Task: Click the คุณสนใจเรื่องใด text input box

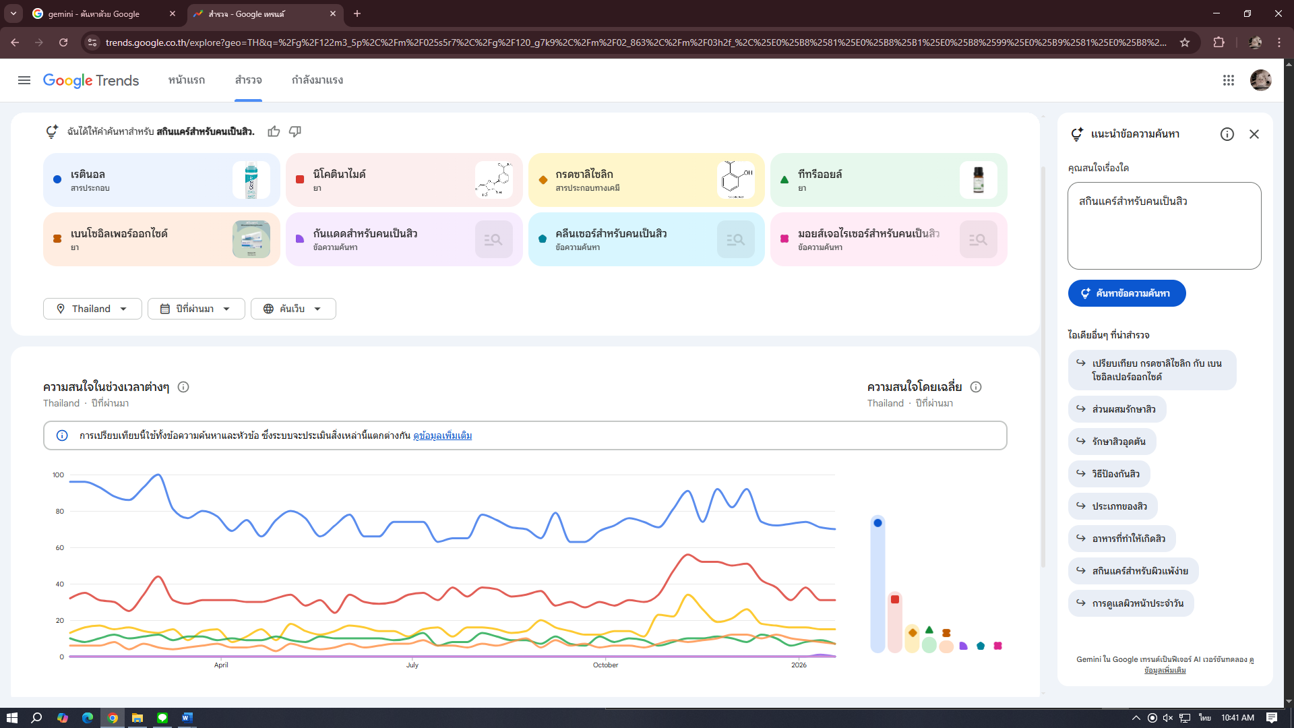Action: (1164, 226)
